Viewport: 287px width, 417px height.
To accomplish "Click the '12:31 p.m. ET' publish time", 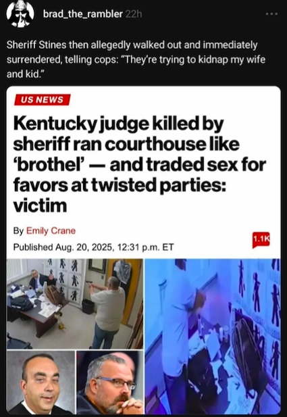I will point(145,247).
